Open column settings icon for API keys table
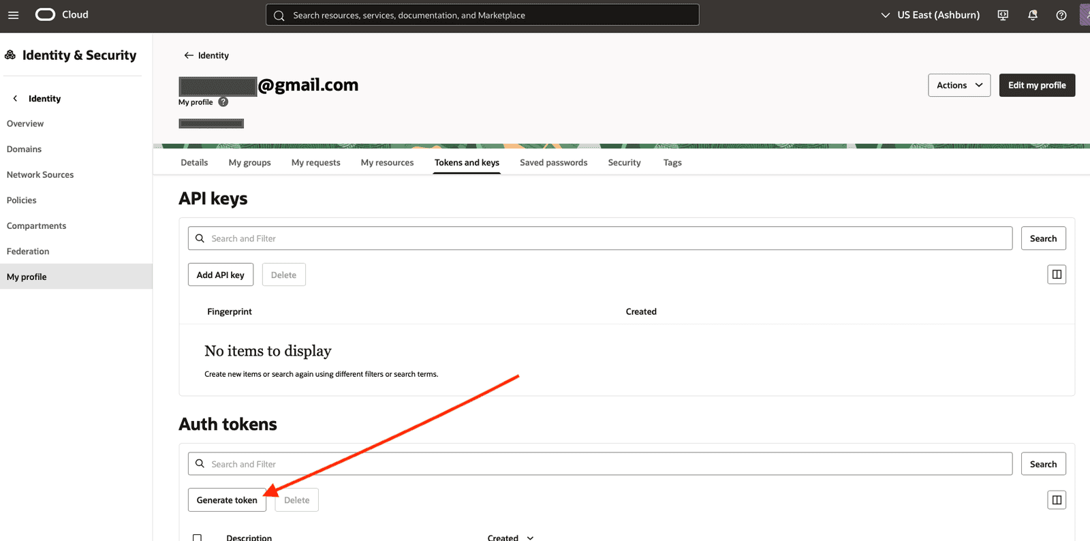The image size is (1090, 541). click(x=1057, y=275)
